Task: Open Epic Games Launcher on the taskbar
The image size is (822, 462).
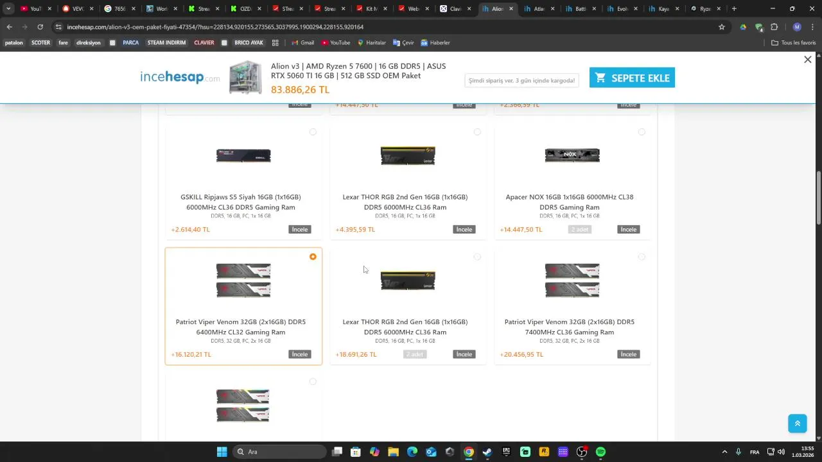Action: point(506,452)
